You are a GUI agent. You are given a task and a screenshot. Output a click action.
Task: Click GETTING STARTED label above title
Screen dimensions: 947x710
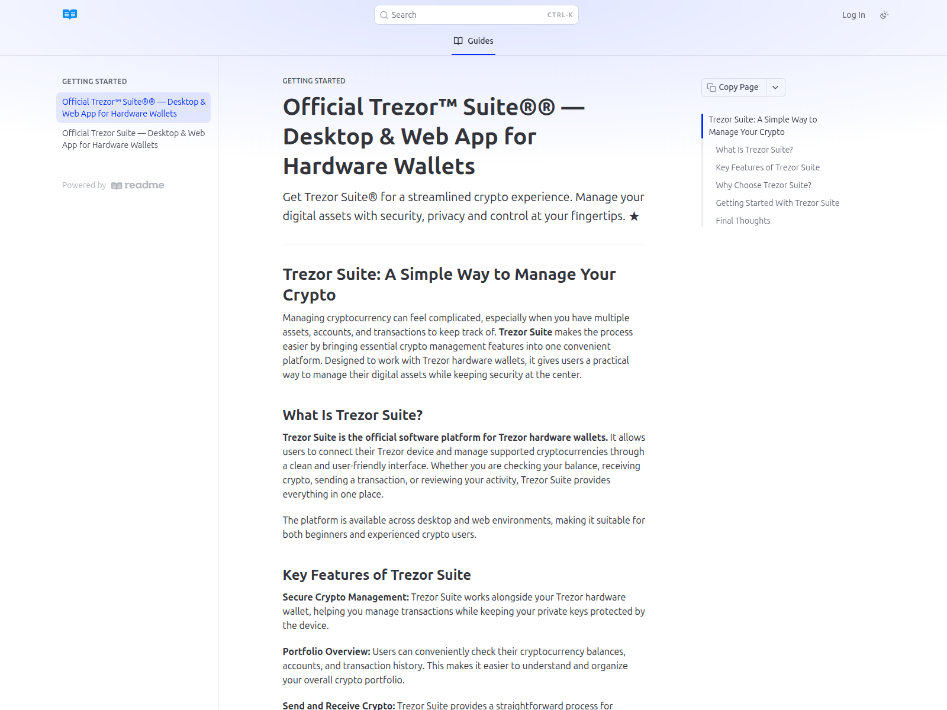click(314, 81)
